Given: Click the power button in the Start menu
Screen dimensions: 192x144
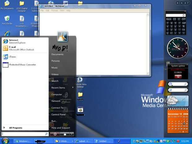Looking at the screenshot, I should [55, 134].
